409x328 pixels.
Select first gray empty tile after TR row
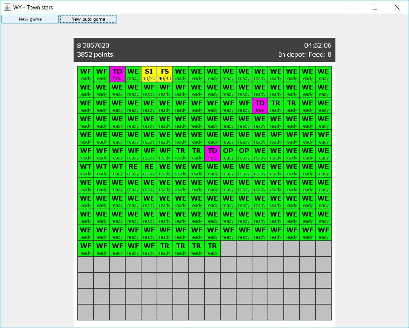tap(228, 249)
